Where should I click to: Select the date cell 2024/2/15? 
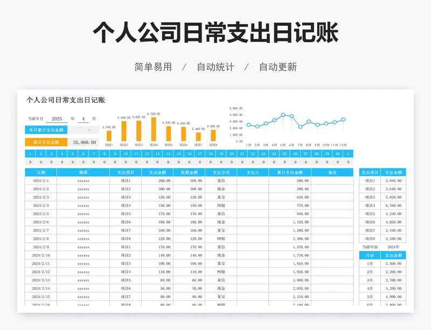pos(41,297)
